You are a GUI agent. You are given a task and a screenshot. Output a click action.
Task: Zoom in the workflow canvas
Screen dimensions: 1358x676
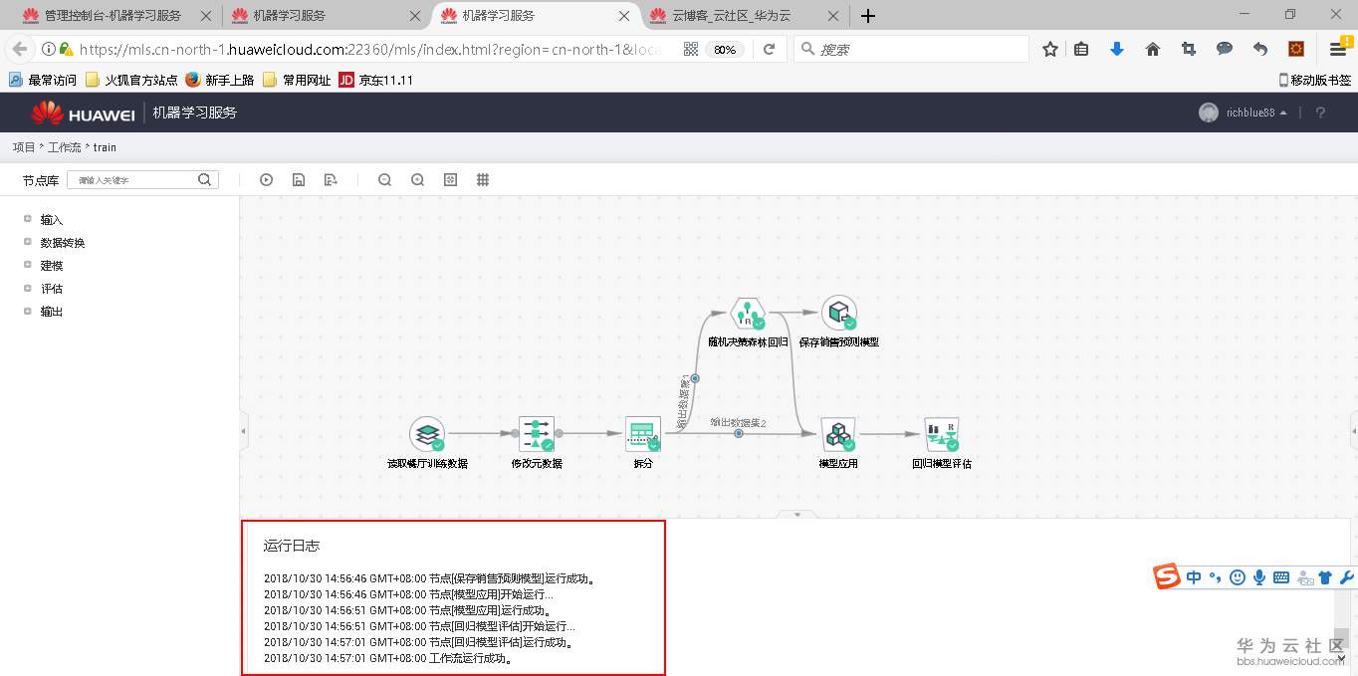(418, 180)
